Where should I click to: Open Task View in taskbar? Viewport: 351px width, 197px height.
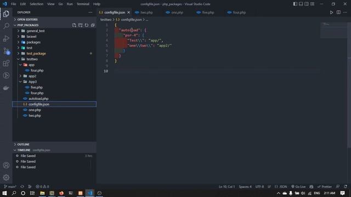click(32, 193)
